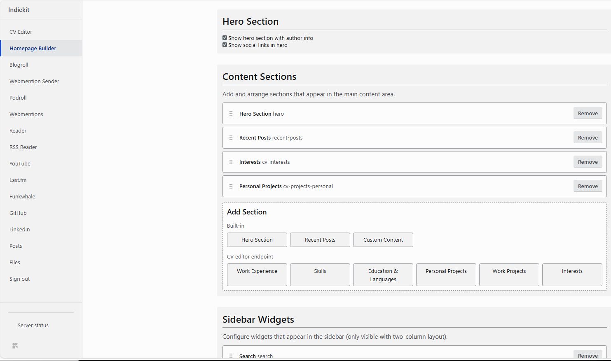Select GitHub in the sidebar
Screen dimensions: 611x361
click(18, 213)
